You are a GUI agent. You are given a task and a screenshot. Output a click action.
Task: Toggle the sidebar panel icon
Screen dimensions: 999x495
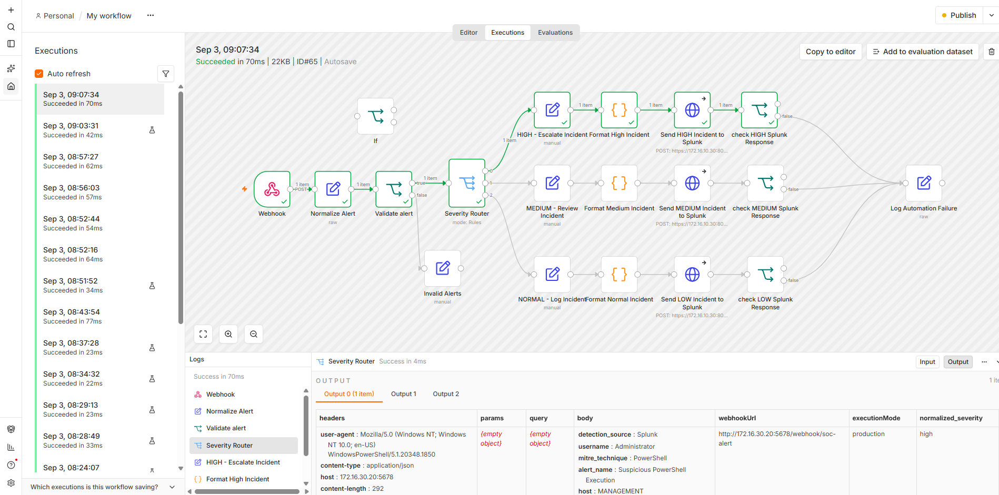click(11, 44)
